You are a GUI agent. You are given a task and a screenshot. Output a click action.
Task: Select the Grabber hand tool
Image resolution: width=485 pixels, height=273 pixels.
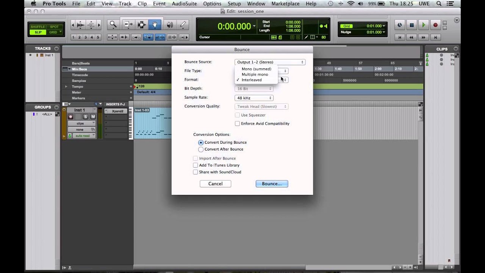(x=155, y=25)
